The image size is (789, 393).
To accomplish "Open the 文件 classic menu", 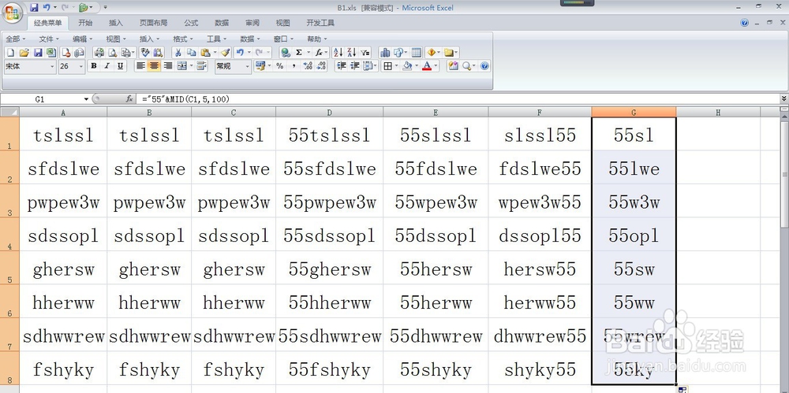I will click(x=49, y=39).
